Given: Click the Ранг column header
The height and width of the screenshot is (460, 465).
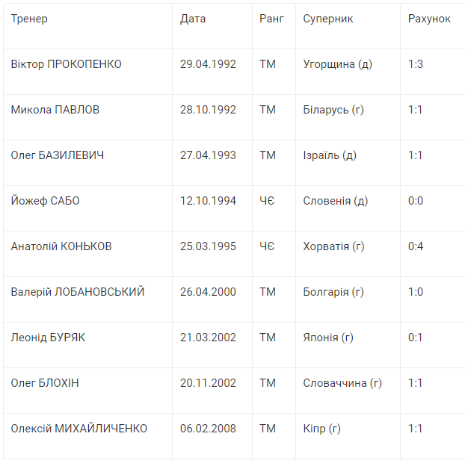Looking at the screenshot, I should pos(271,19).
